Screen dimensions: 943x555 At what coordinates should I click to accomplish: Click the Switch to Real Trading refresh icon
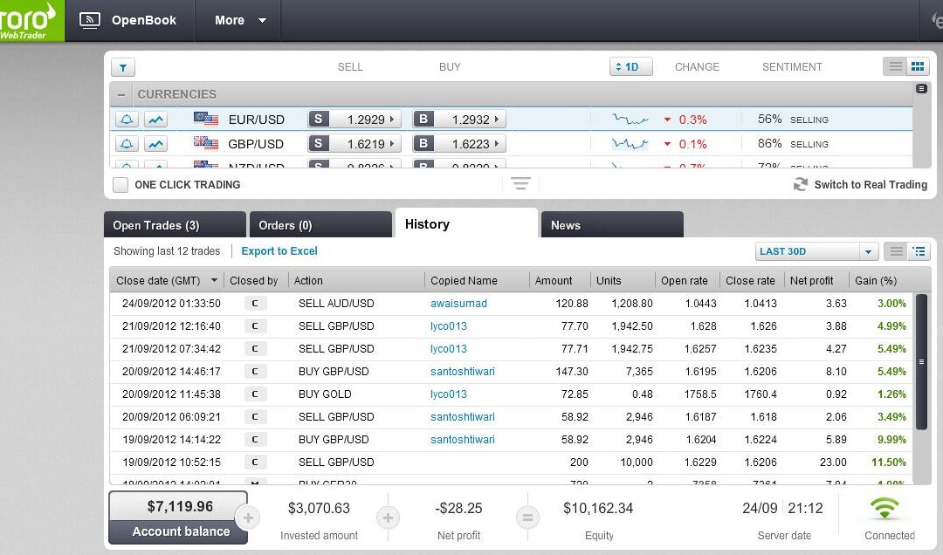800,184
